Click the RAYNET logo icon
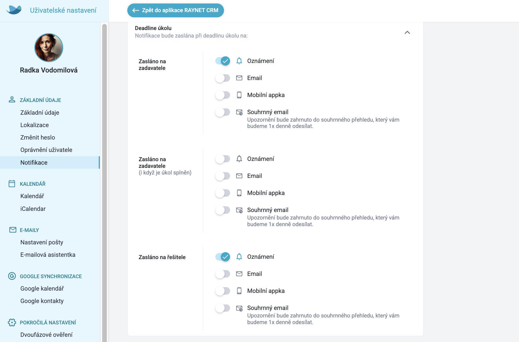 click(x=14, y=10)
